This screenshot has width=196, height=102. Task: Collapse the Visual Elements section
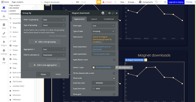(x=11, y=23)
